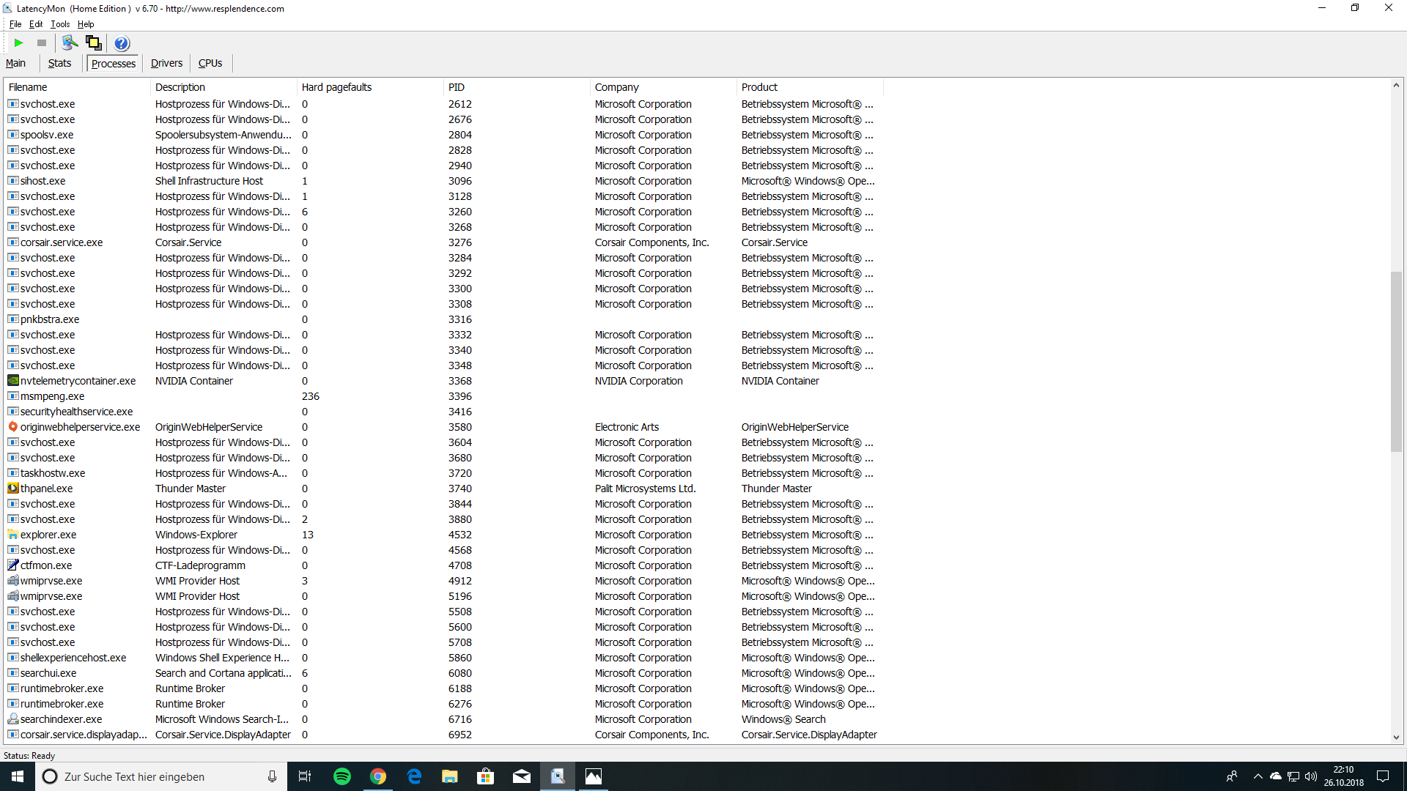Switch to the CPUs tab
The height and width of the screenshot is (791, 1407).
210,64
